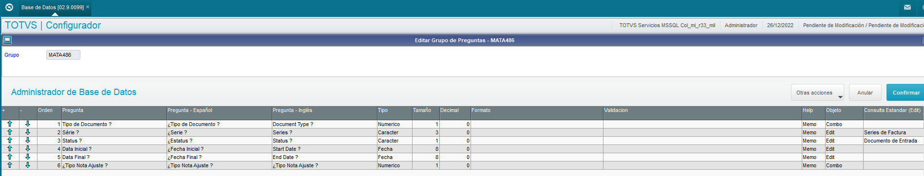This screenshot has height=176, width=924.
Task: Select the 'Tipo de Documento ?' Pregunta cell
Action: 114,124
